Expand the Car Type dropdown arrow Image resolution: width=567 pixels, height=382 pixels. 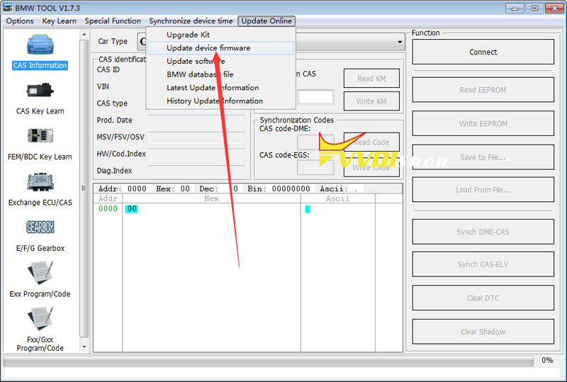pyautogui.click(x=399, y=42)
